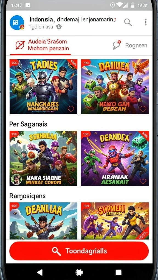
Task: Tap the round avatar on STRNNLIAA card
Action: [16, 179]
